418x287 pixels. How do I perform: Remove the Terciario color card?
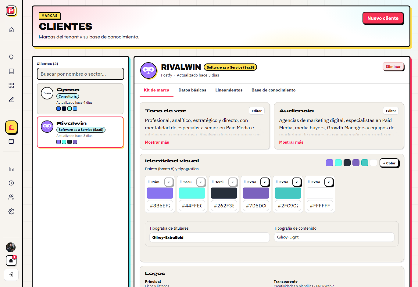[233, 182]
